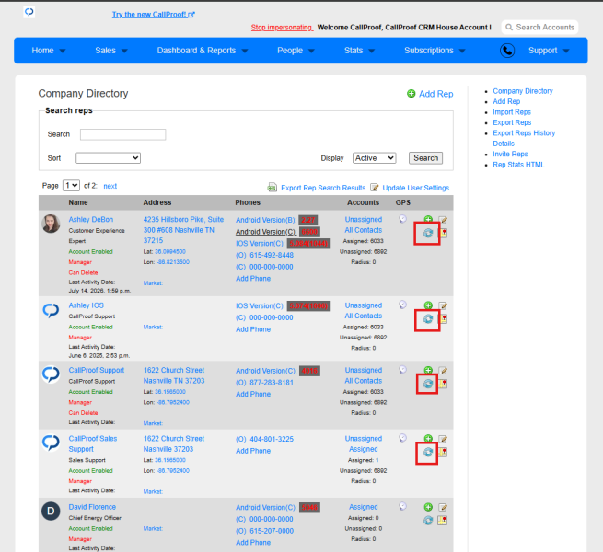Click the refresh sync icon for Ashley DeBon
603x552 pixels.
[428, 233]
